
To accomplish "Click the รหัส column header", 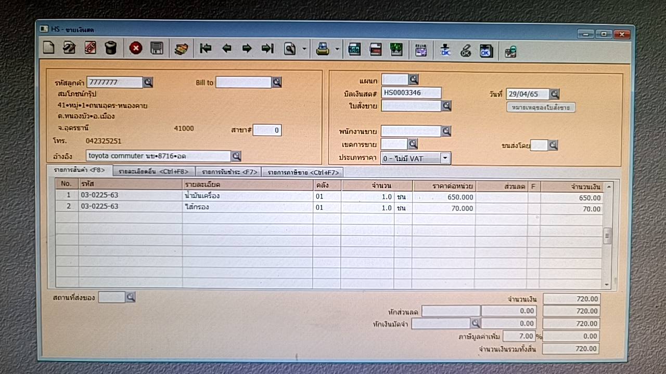I will pyautogui.click(x=130, y=184).
